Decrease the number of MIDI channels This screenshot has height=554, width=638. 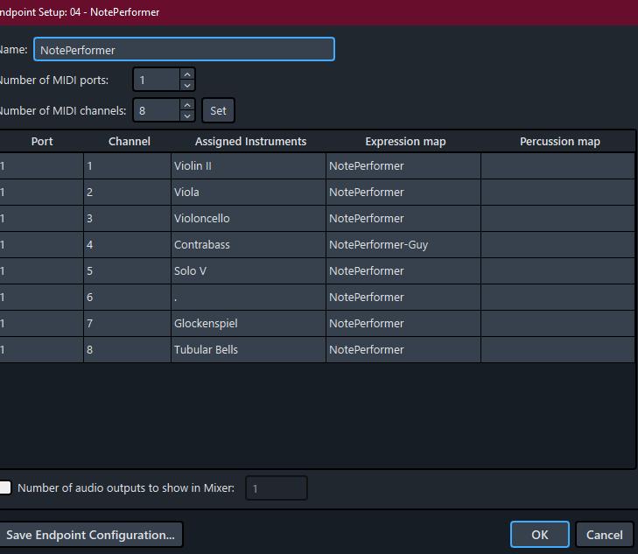click(x=187, y=116)
